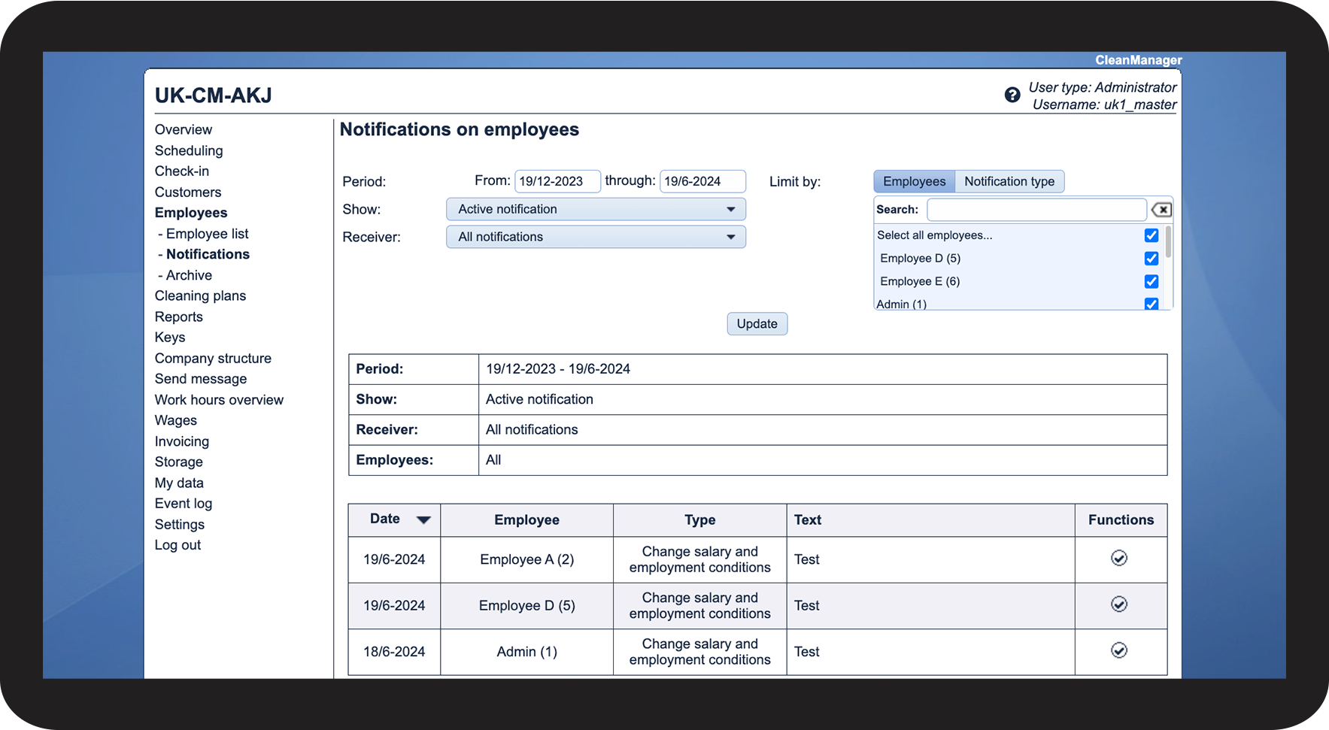Image resolution: width=1329 pixels, height=730 pixels.
Task: Open the Archive submenu link
Action: (189, 275)
